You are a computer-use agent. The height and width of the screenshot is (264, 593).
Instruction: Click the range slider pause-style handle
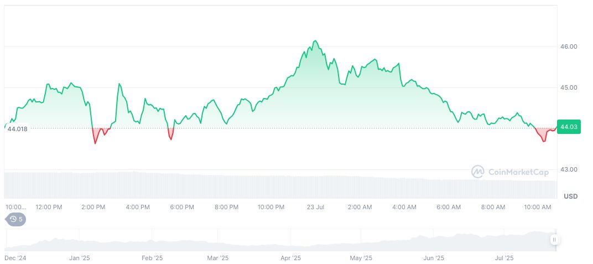[x=554, y=240]
